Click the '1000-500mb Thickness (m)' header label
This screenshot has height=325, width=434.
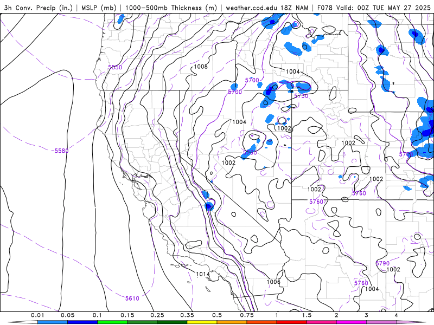coord(171,8)
